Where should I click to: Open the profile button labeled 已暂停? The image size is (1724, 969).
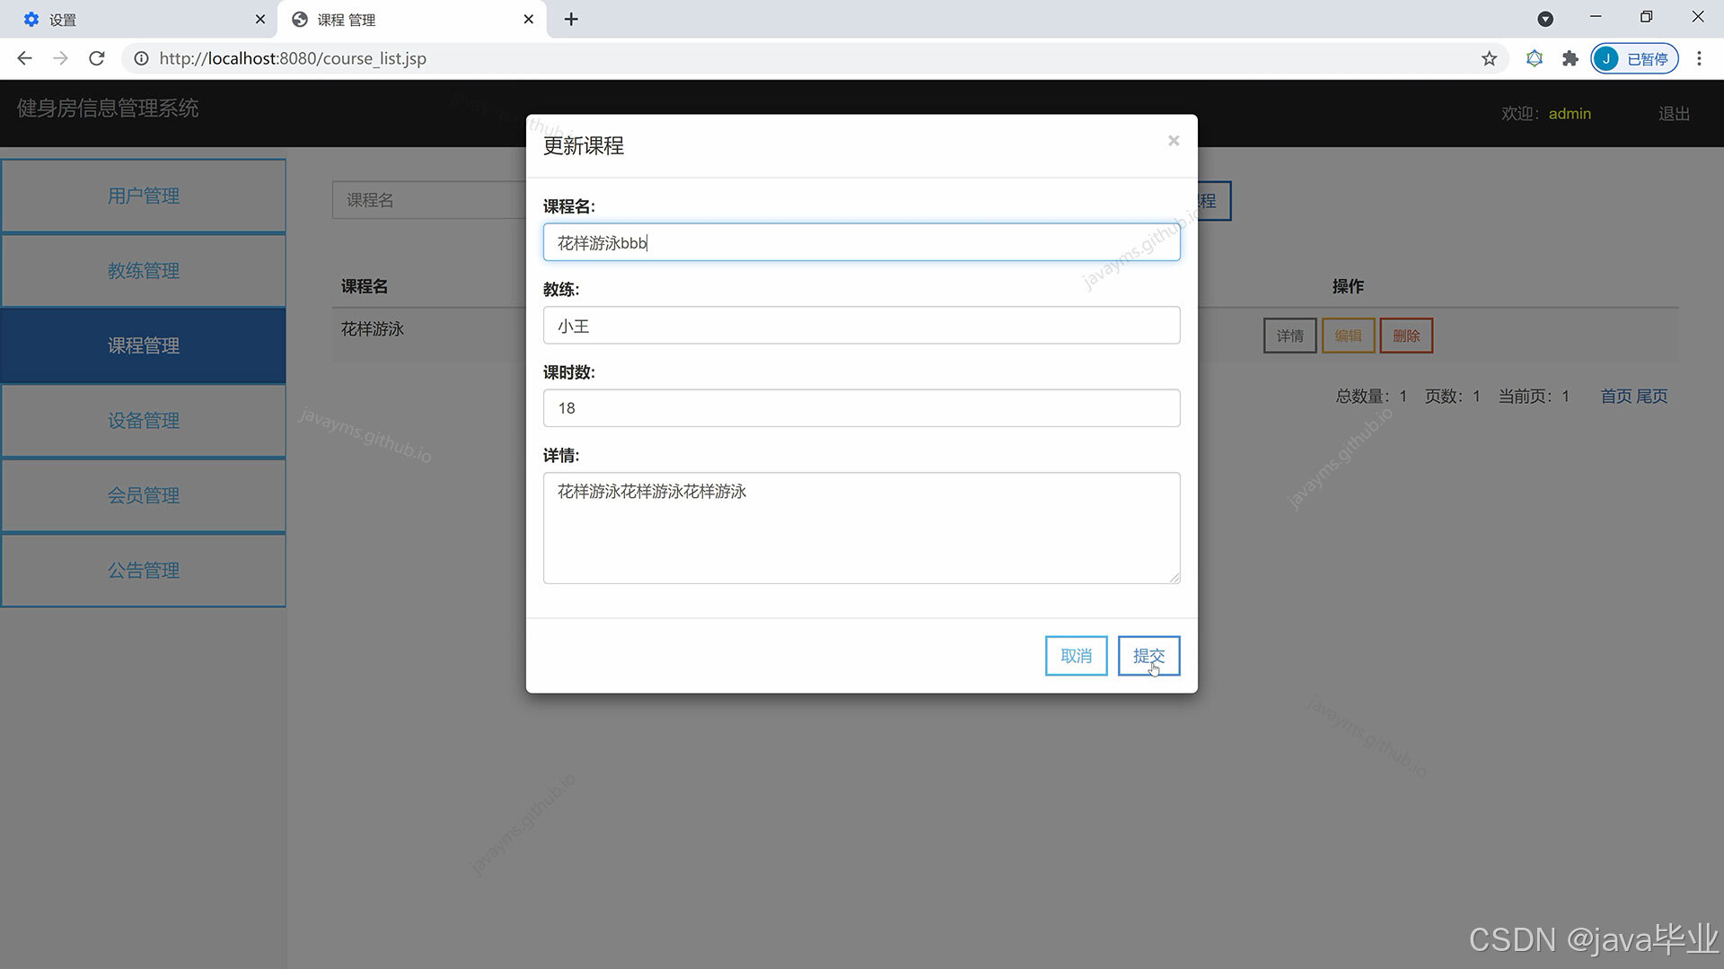tap(1634, 58)
